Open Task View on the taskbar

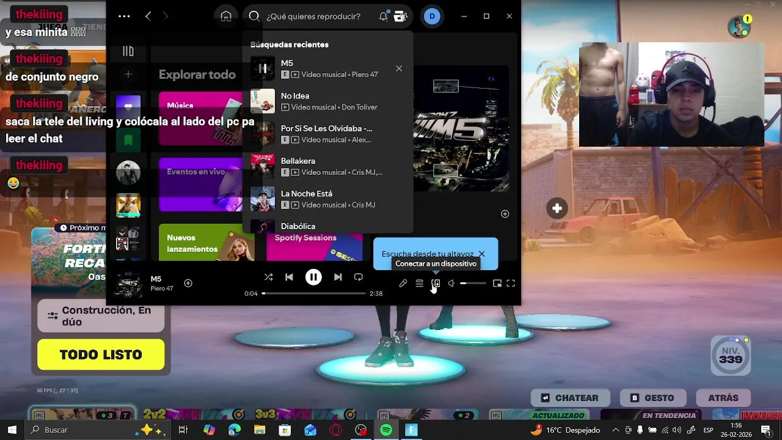click(x=183, y=430)
